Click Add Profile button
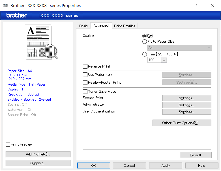The image size is (221, 171). [38, 154]
